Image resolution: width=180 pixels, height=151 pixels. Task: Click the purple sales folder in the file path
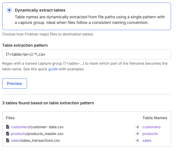[15, 141]
